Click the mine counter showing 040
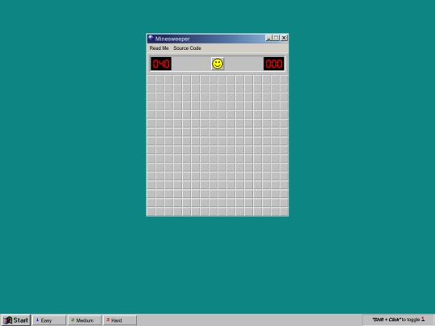 pos(161,64)
